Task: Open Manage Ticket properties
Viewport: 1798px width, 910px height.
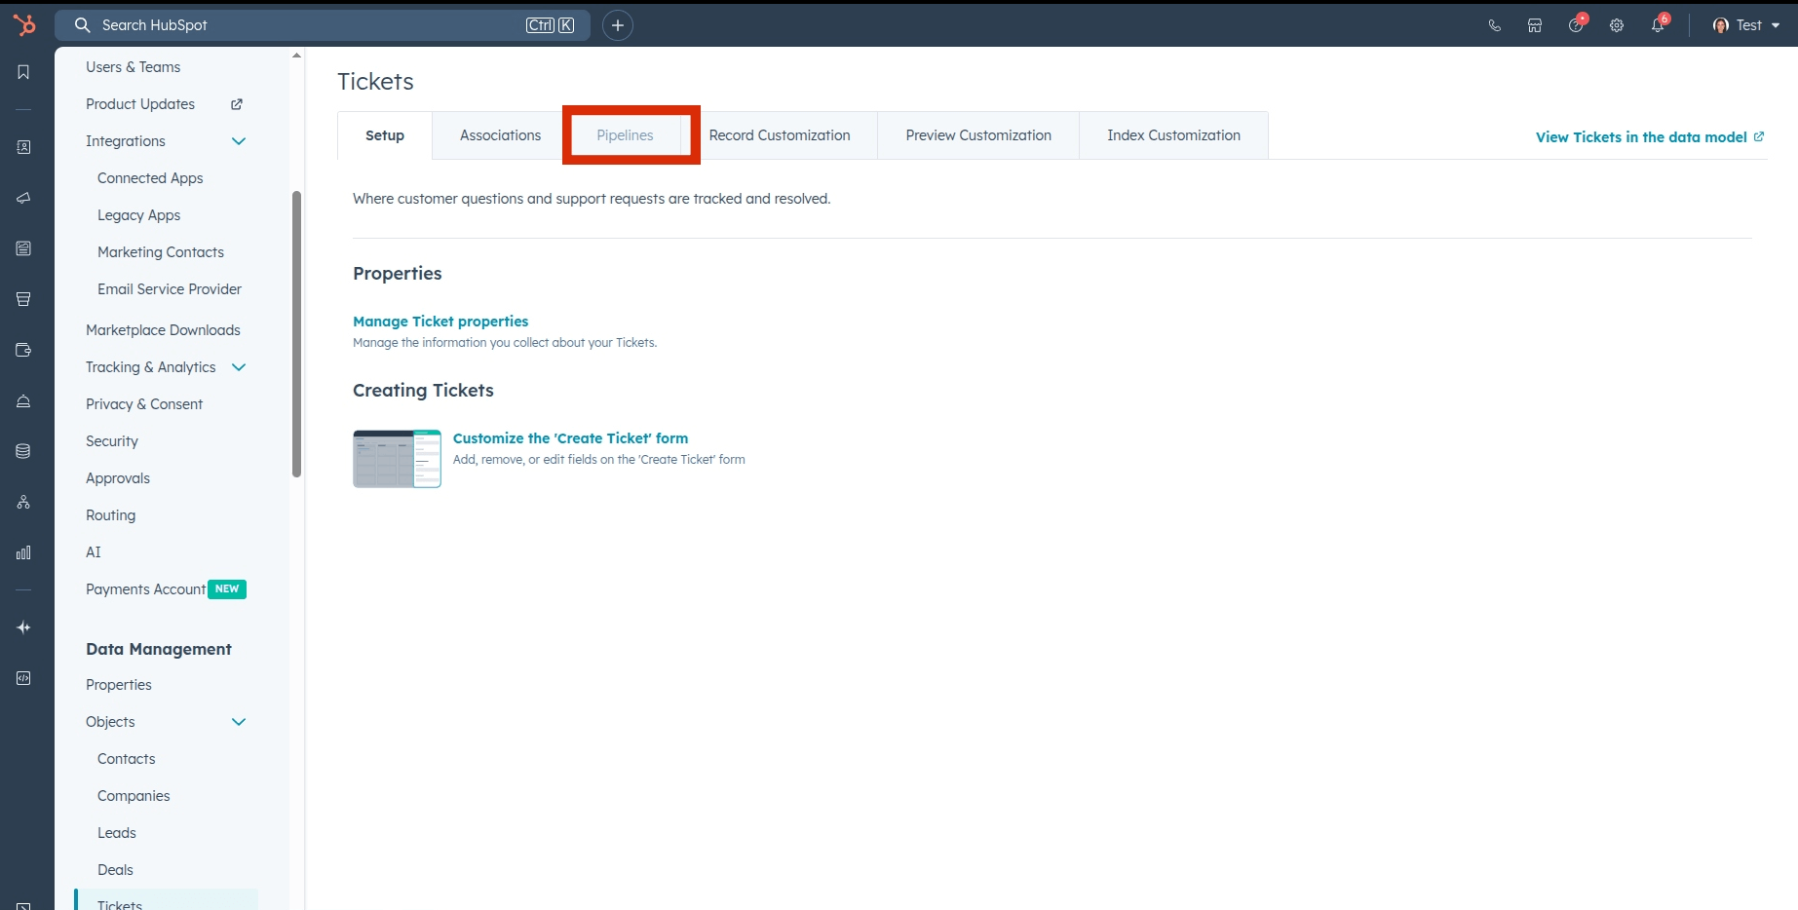Action: point(440,322)
